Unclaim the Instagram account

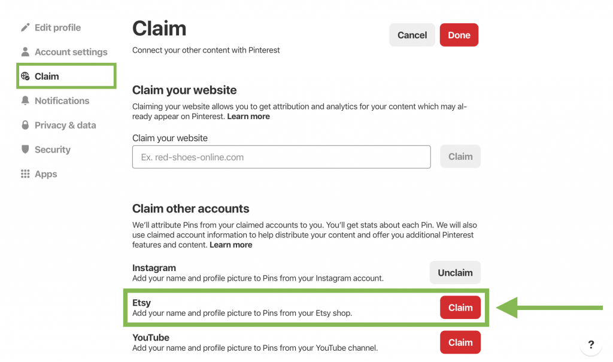tap(455, 273)
